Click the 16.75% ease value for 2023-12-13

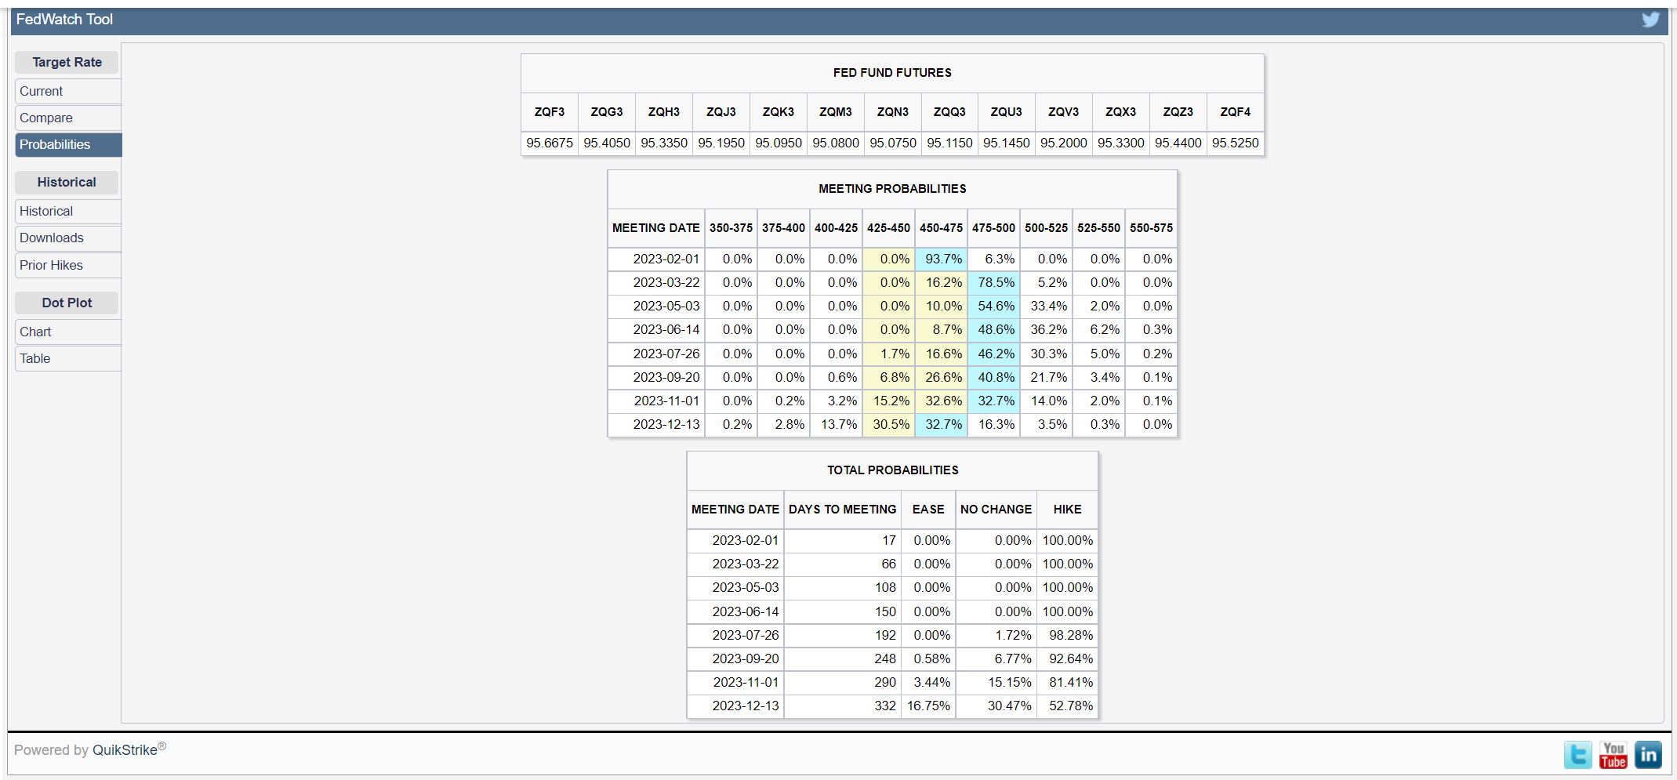928,706
